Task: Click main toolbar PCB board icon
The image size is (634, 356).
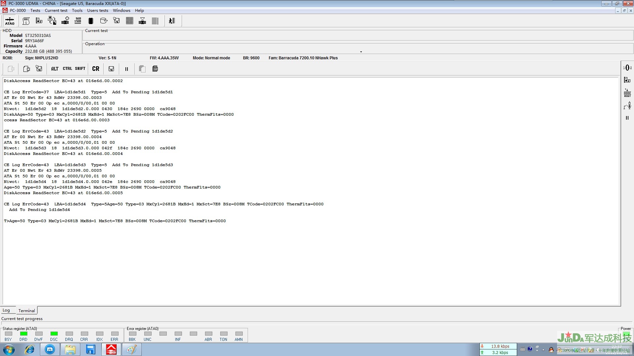Action: coord(39,21)
